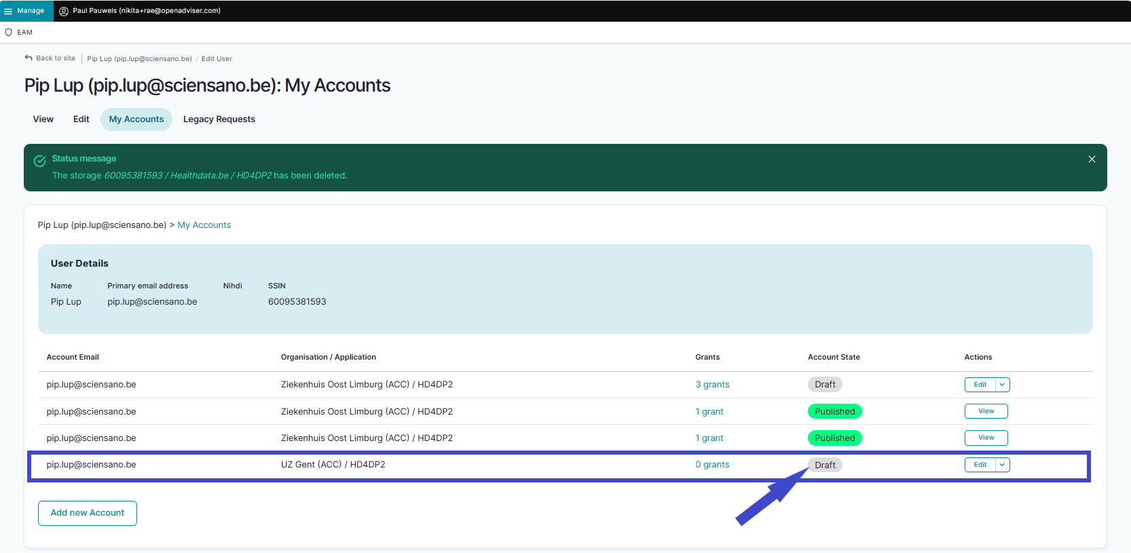The image size is (1131, 553).
Task: Open the Legacy Requests tab
Action: tap(219, 119)
